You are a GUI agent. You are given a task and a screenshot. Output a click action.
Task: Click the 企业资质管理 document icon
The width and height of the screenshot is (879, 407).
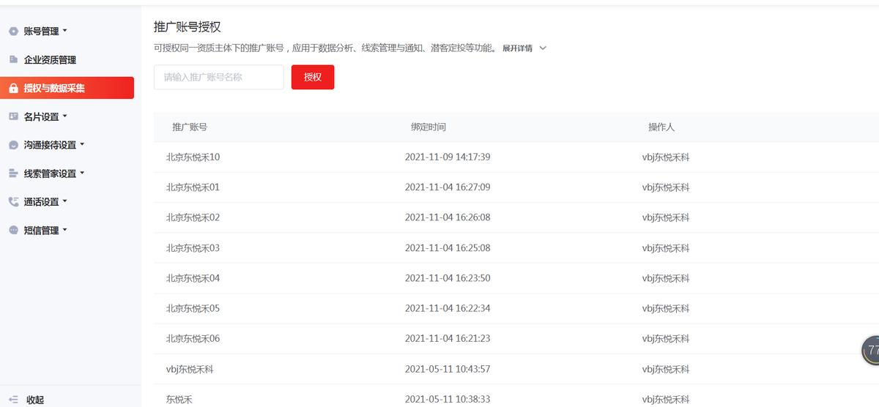pos(13,59)
